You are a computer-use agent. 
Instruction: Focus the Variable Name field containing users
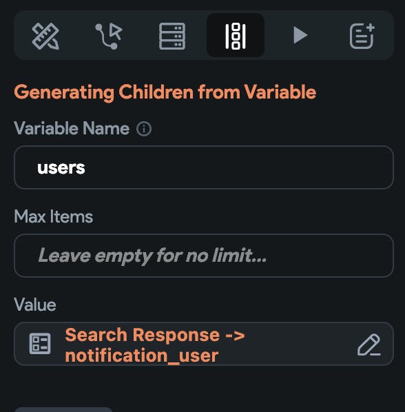204,167
